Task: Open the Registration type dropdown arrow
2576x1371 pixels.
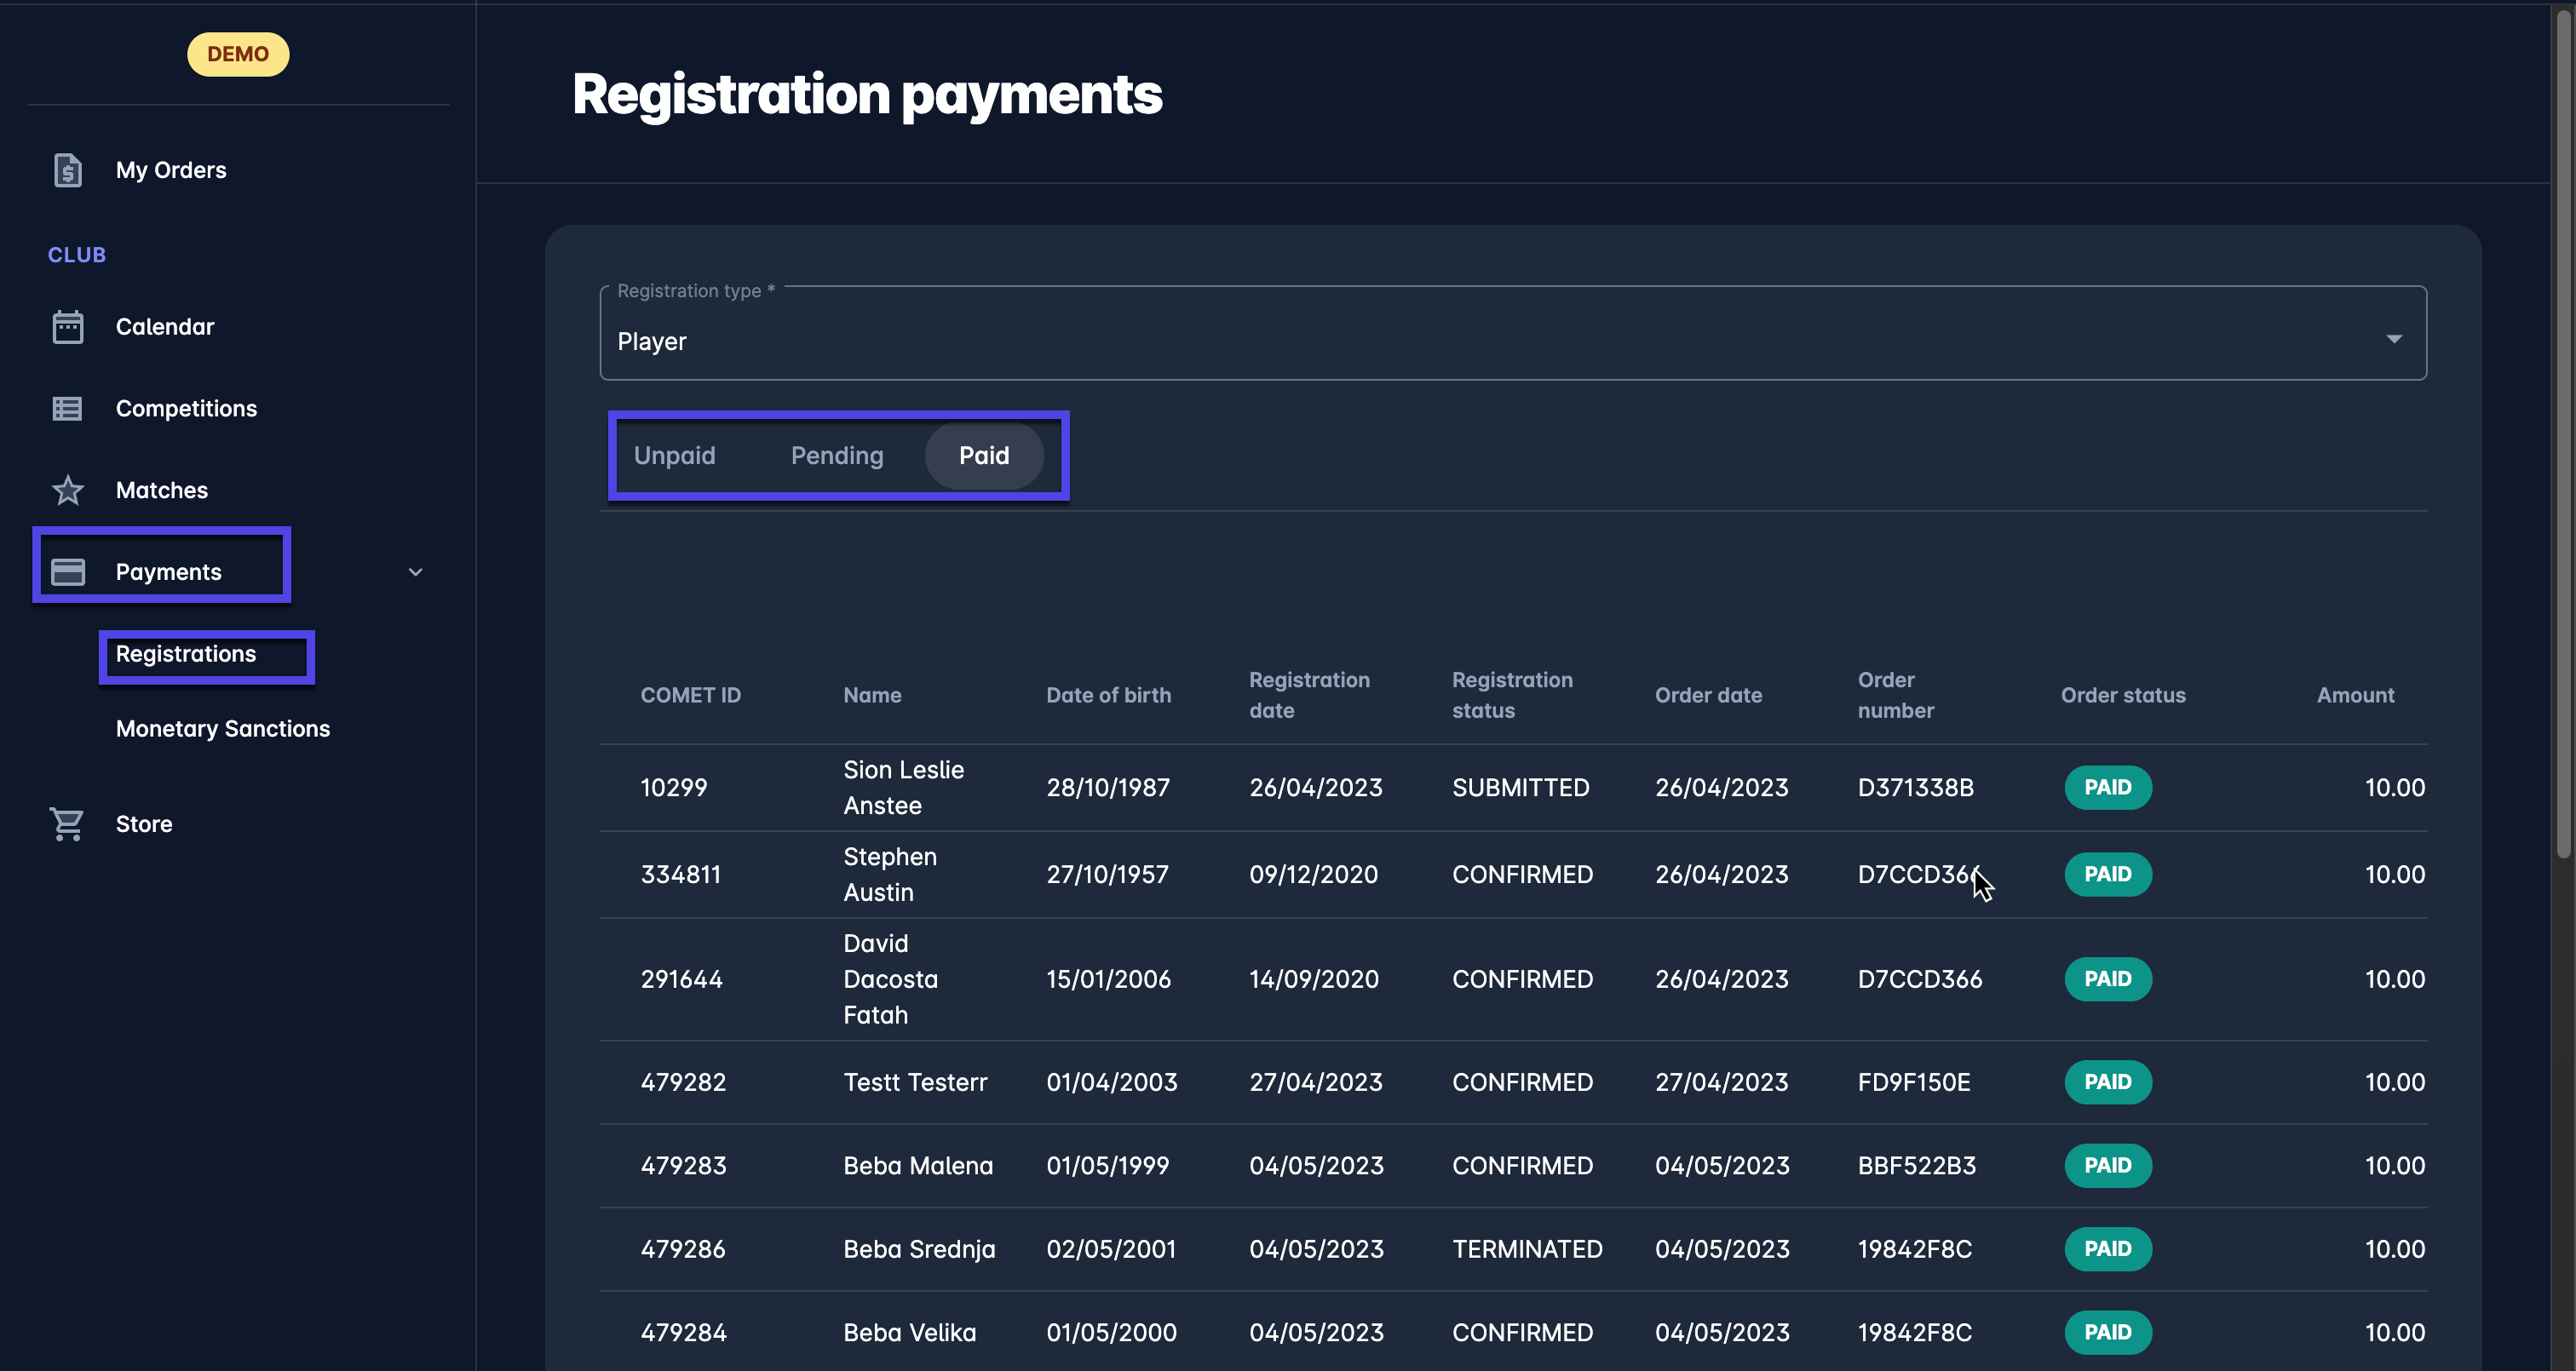Action: pos(2393,340)
